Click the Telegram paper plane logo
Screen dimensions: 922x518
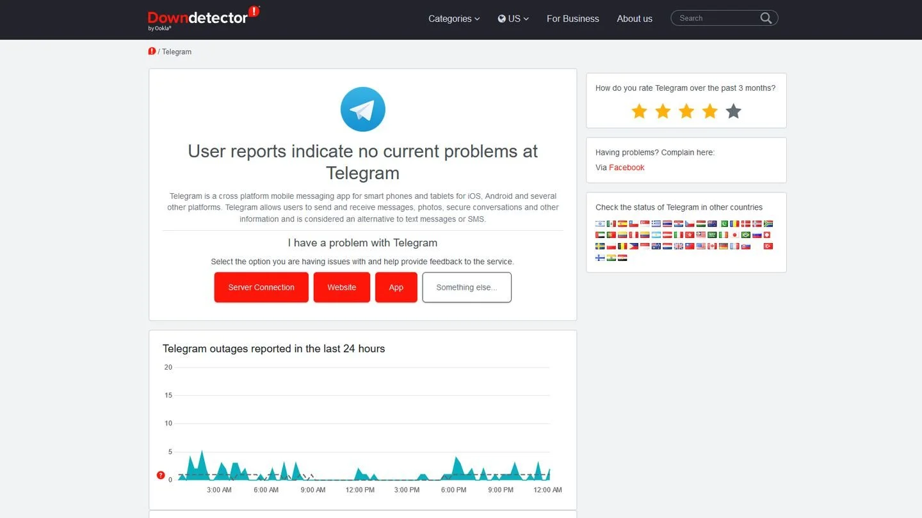tap(362, 109)
